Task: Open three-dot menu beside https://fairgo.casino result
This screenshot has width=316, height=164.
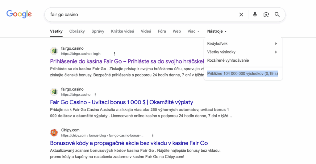Action: [95, 95]
